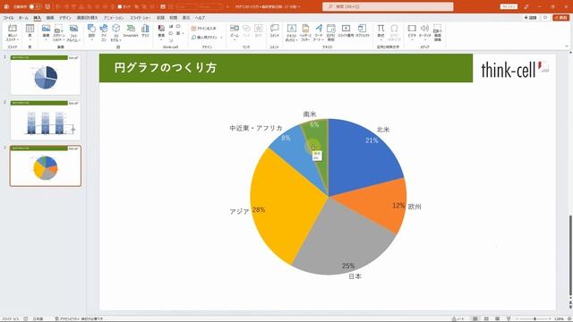Image resolution: width=573 pixels, height=322 pixels.
Task: Insert Slide Number
Action: [x=346, y=31]
